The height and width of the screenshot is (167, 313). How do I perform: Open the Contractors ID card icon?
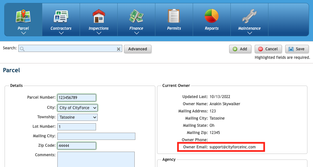[61, 17]
